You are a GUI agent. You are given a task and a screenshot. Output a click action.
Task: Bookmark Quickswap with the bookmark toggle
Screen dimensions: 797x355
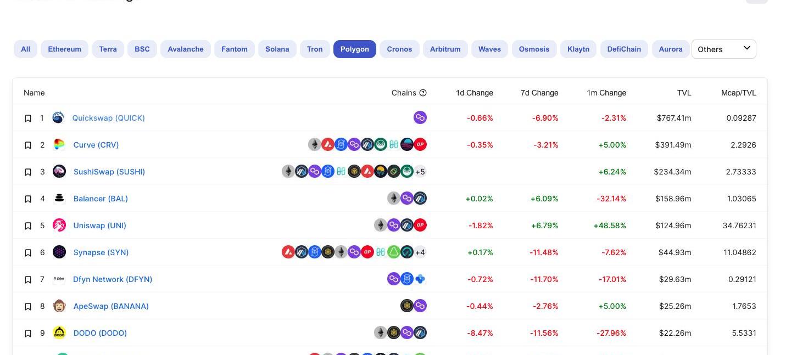coord(28,119)
